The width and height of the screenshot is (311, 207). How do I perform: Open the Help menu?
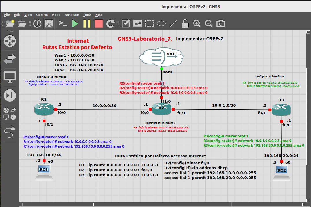click(99, 15)
